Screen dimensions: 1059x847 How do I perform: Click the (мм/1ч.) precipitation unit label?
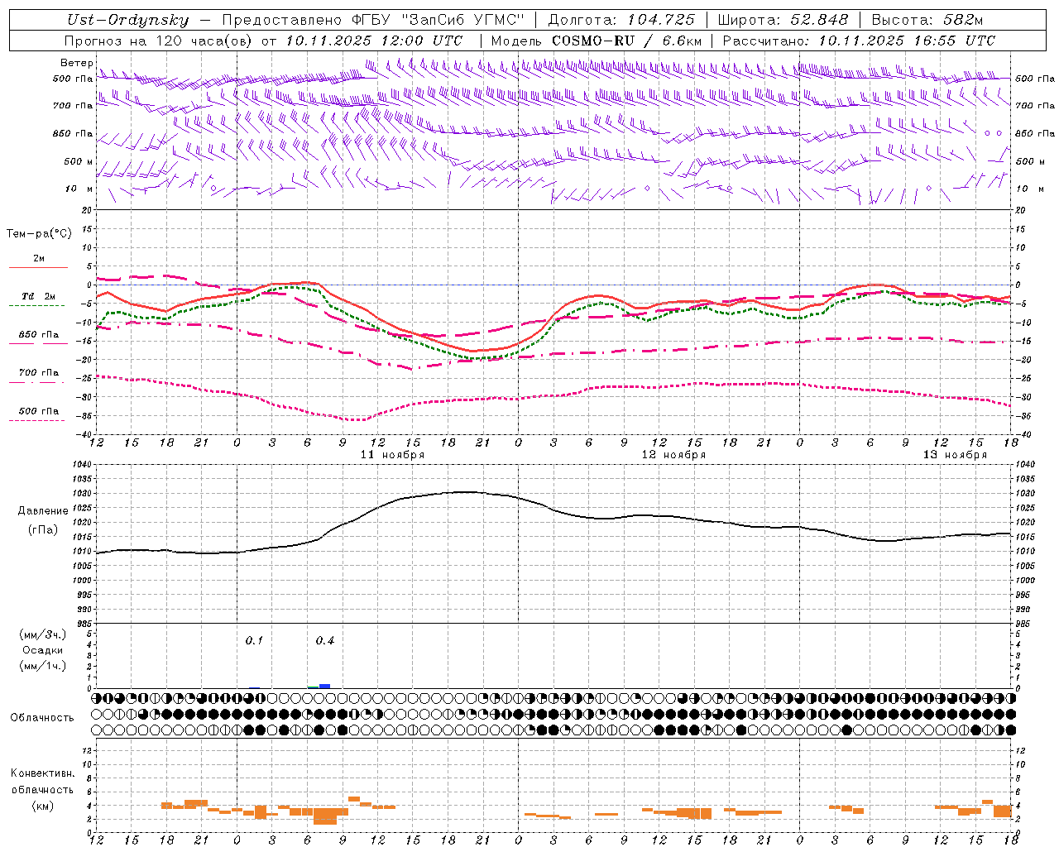[43, 666]
